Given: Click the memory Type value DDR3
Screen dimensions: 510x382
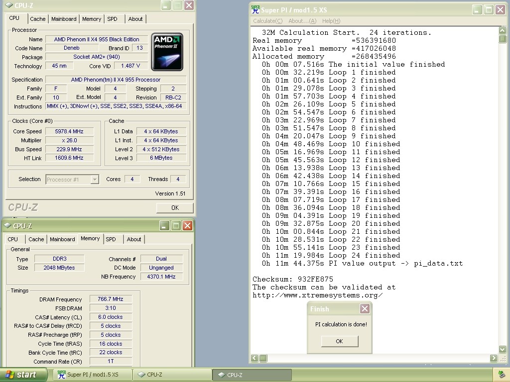Looking at the screenshot, I should (x=60, y=259).
